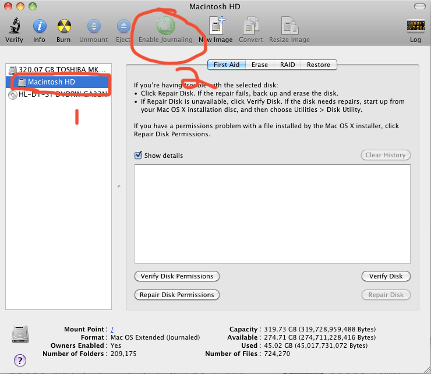The height and width of the screenshot is (374, 431).
Task: Click the green zoom window button
Action: click(x=33, y=6)
